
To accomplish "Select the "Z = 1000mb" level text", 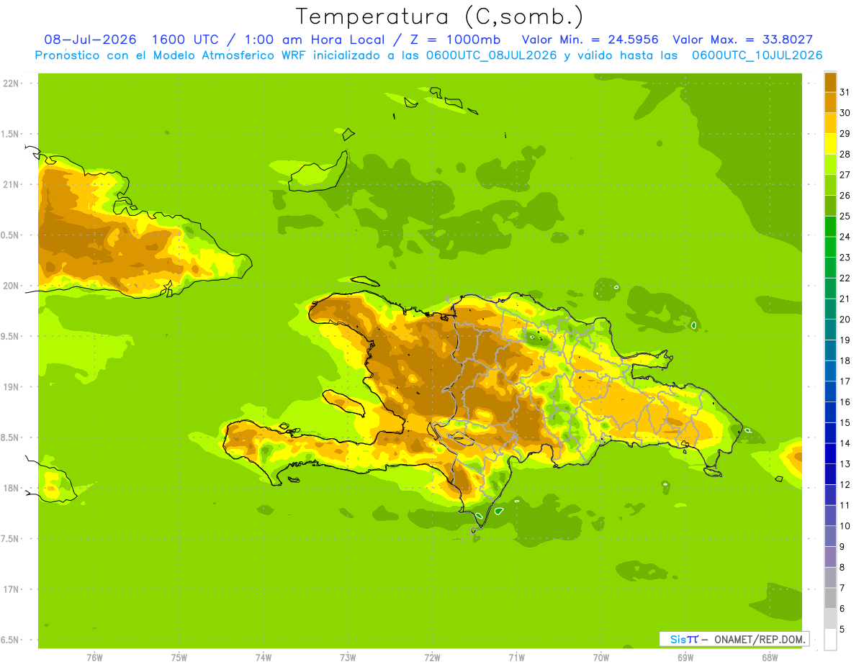I will 456,40.
